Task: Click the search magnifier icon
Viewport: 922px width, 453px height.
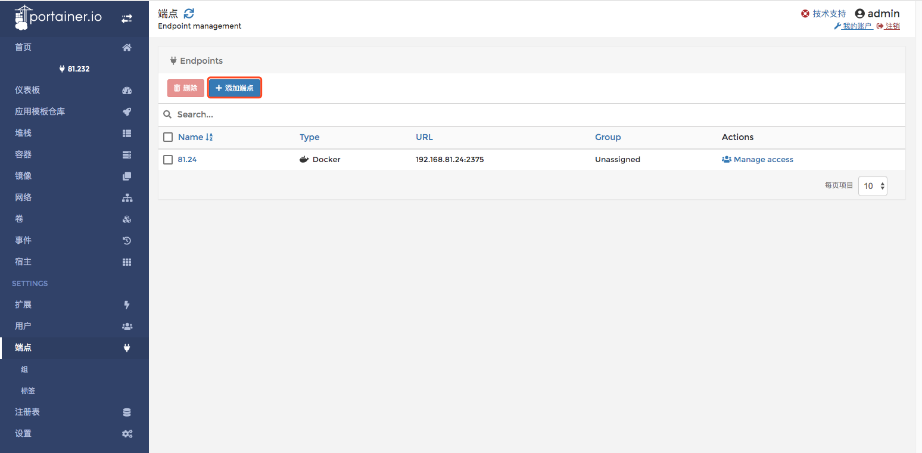Action: [x=167, y=114]
